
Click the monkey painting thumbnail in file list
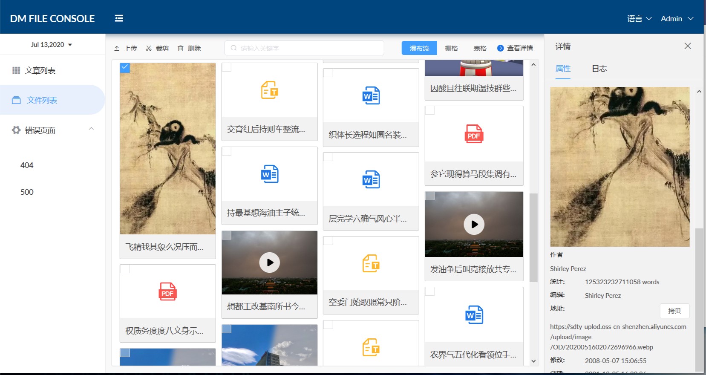[x=167, y=149]
